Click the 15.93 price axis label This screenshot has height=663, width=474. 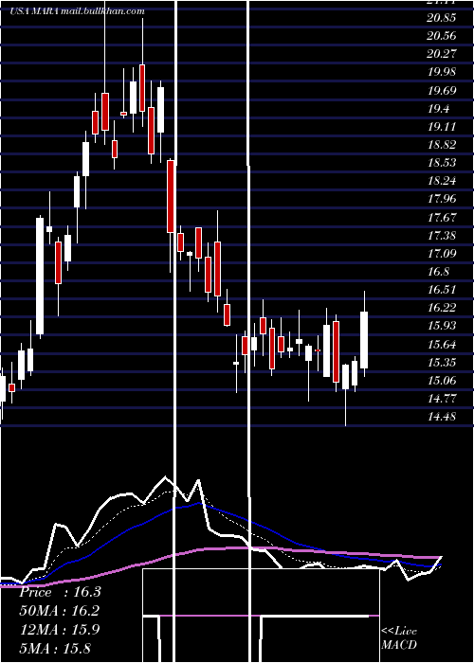443,326
